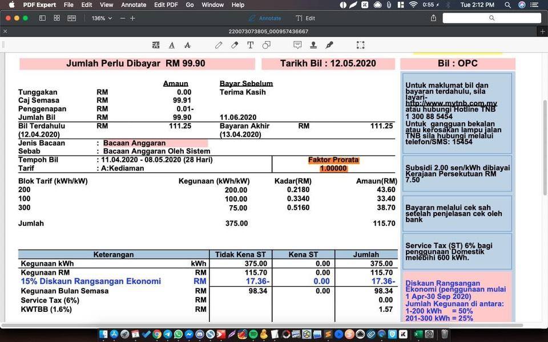Open the shapes tool
The image size is (548, 342).
[267, 45]
